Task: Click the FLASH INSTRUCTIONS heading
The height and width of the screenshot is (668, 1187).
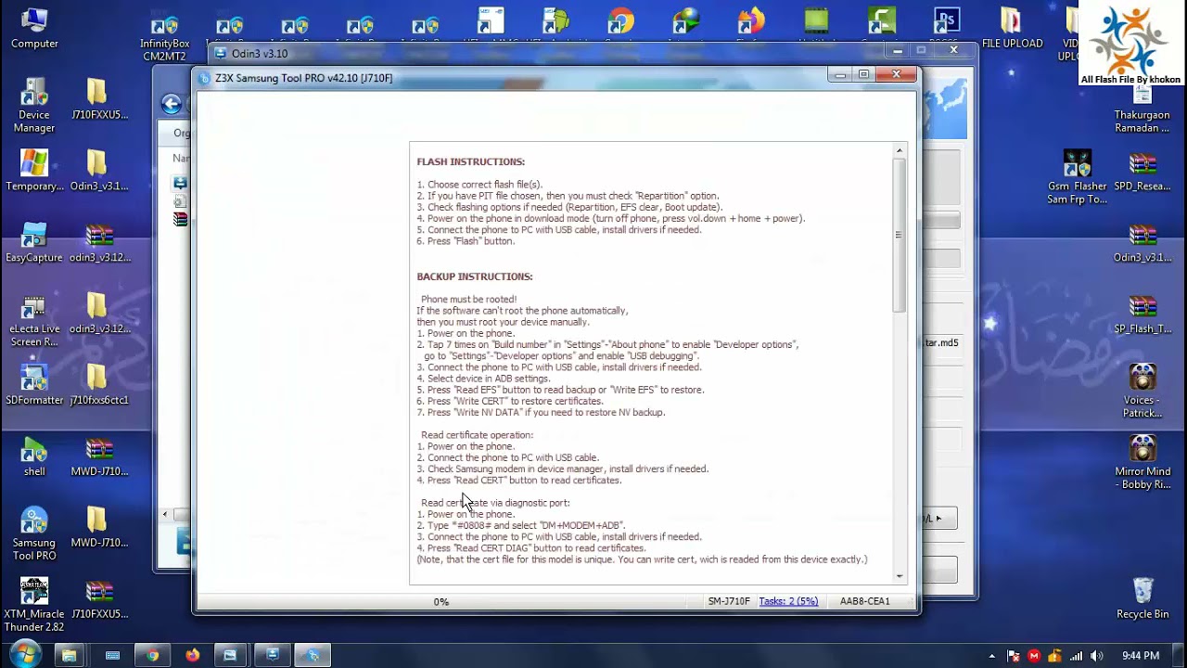Action: coord(470,161)
